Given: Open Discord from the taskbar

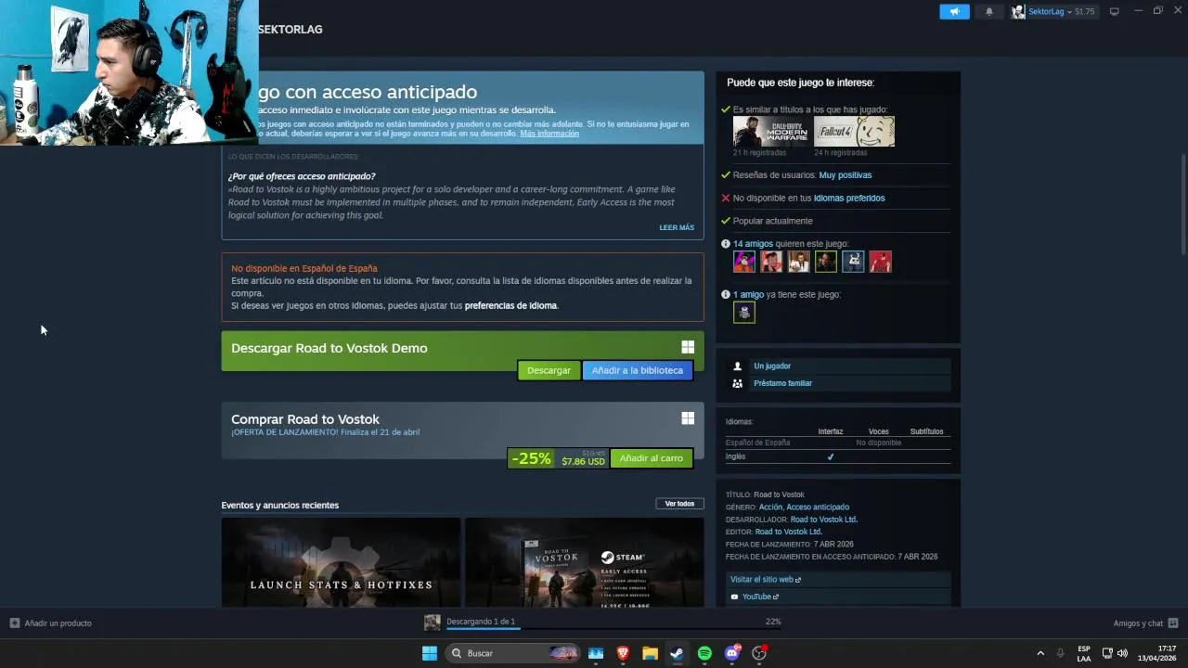Looking at the screenshot, I should pyautogui.click(x=732, y=653).
